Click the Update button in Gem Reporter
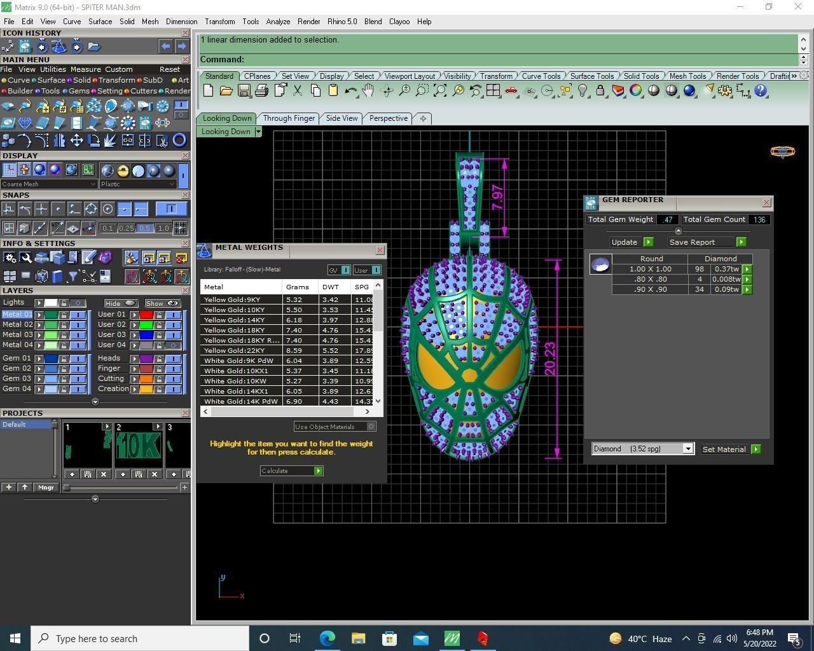This screenshot has height=651, width=814. tap(631, 242)
